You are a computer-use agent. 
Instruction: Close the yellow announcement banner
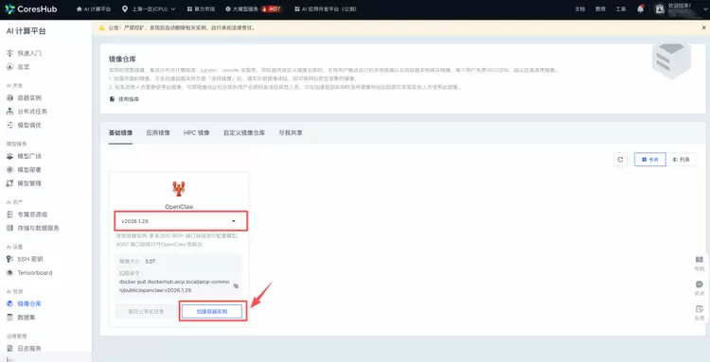pos(703,27)
